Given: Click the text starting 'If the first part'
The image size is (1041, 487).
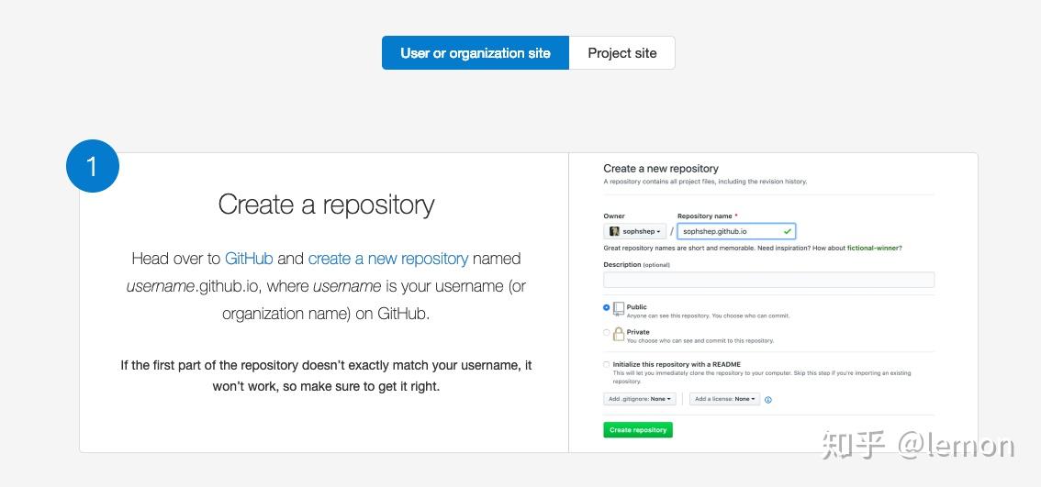Looking at the screenshot, I should (326, 375).
